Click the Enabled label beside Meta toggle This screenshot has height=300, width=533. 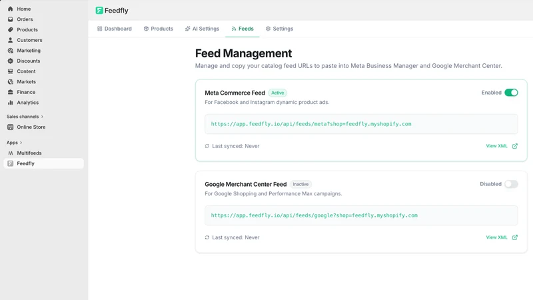pyautogui.click(x=491, y=93)
